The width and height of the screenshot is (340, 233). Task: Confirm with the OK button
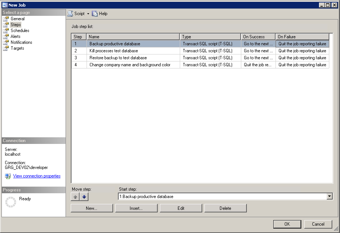coord(287,224)
